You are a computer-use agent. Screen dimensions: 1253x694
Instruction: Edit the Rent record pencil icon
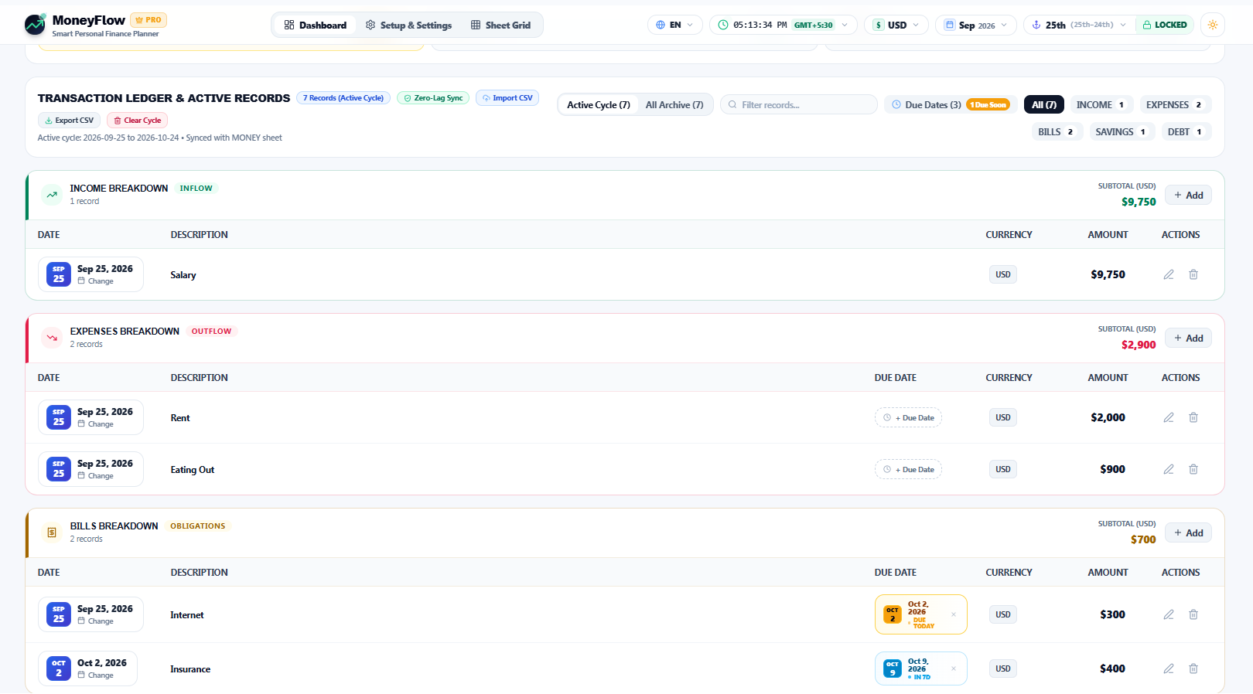coord(1169,417)
